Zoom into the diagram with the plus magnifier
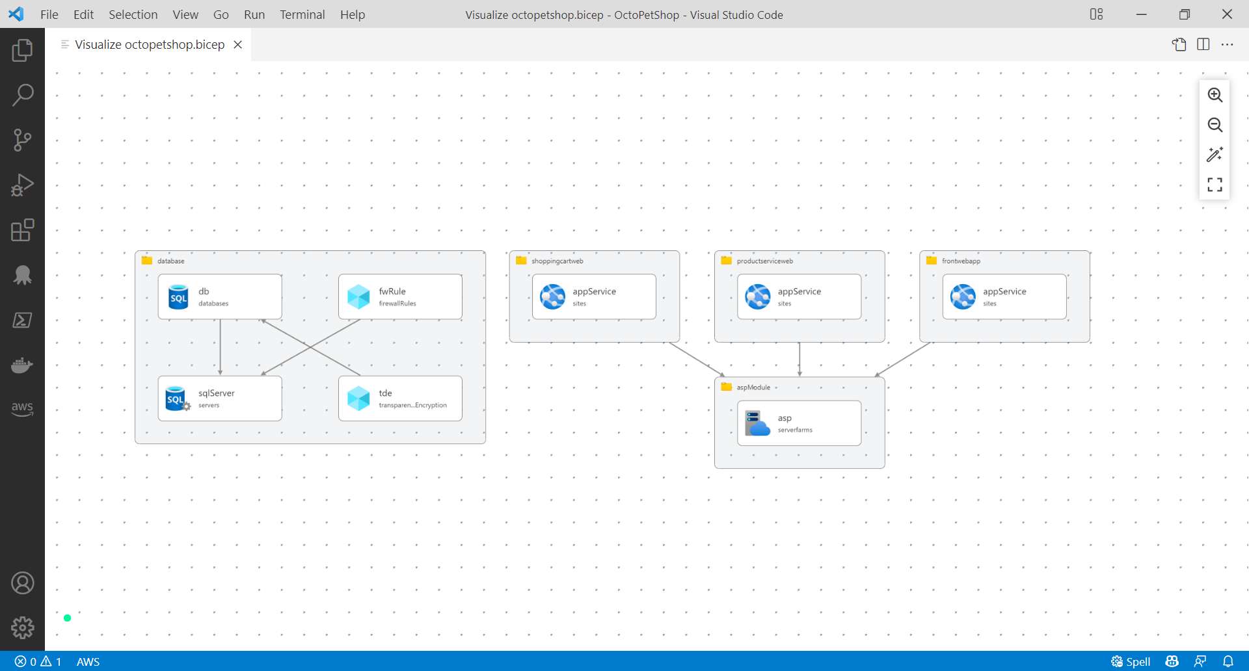The image size is (1249, 671). coord(1215,95)
